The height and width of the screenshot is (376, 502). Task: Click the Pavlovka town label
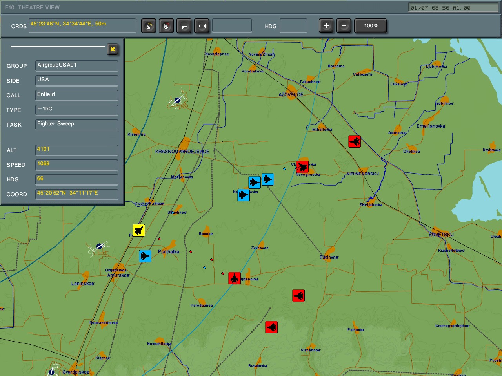[x=356, y=330]
